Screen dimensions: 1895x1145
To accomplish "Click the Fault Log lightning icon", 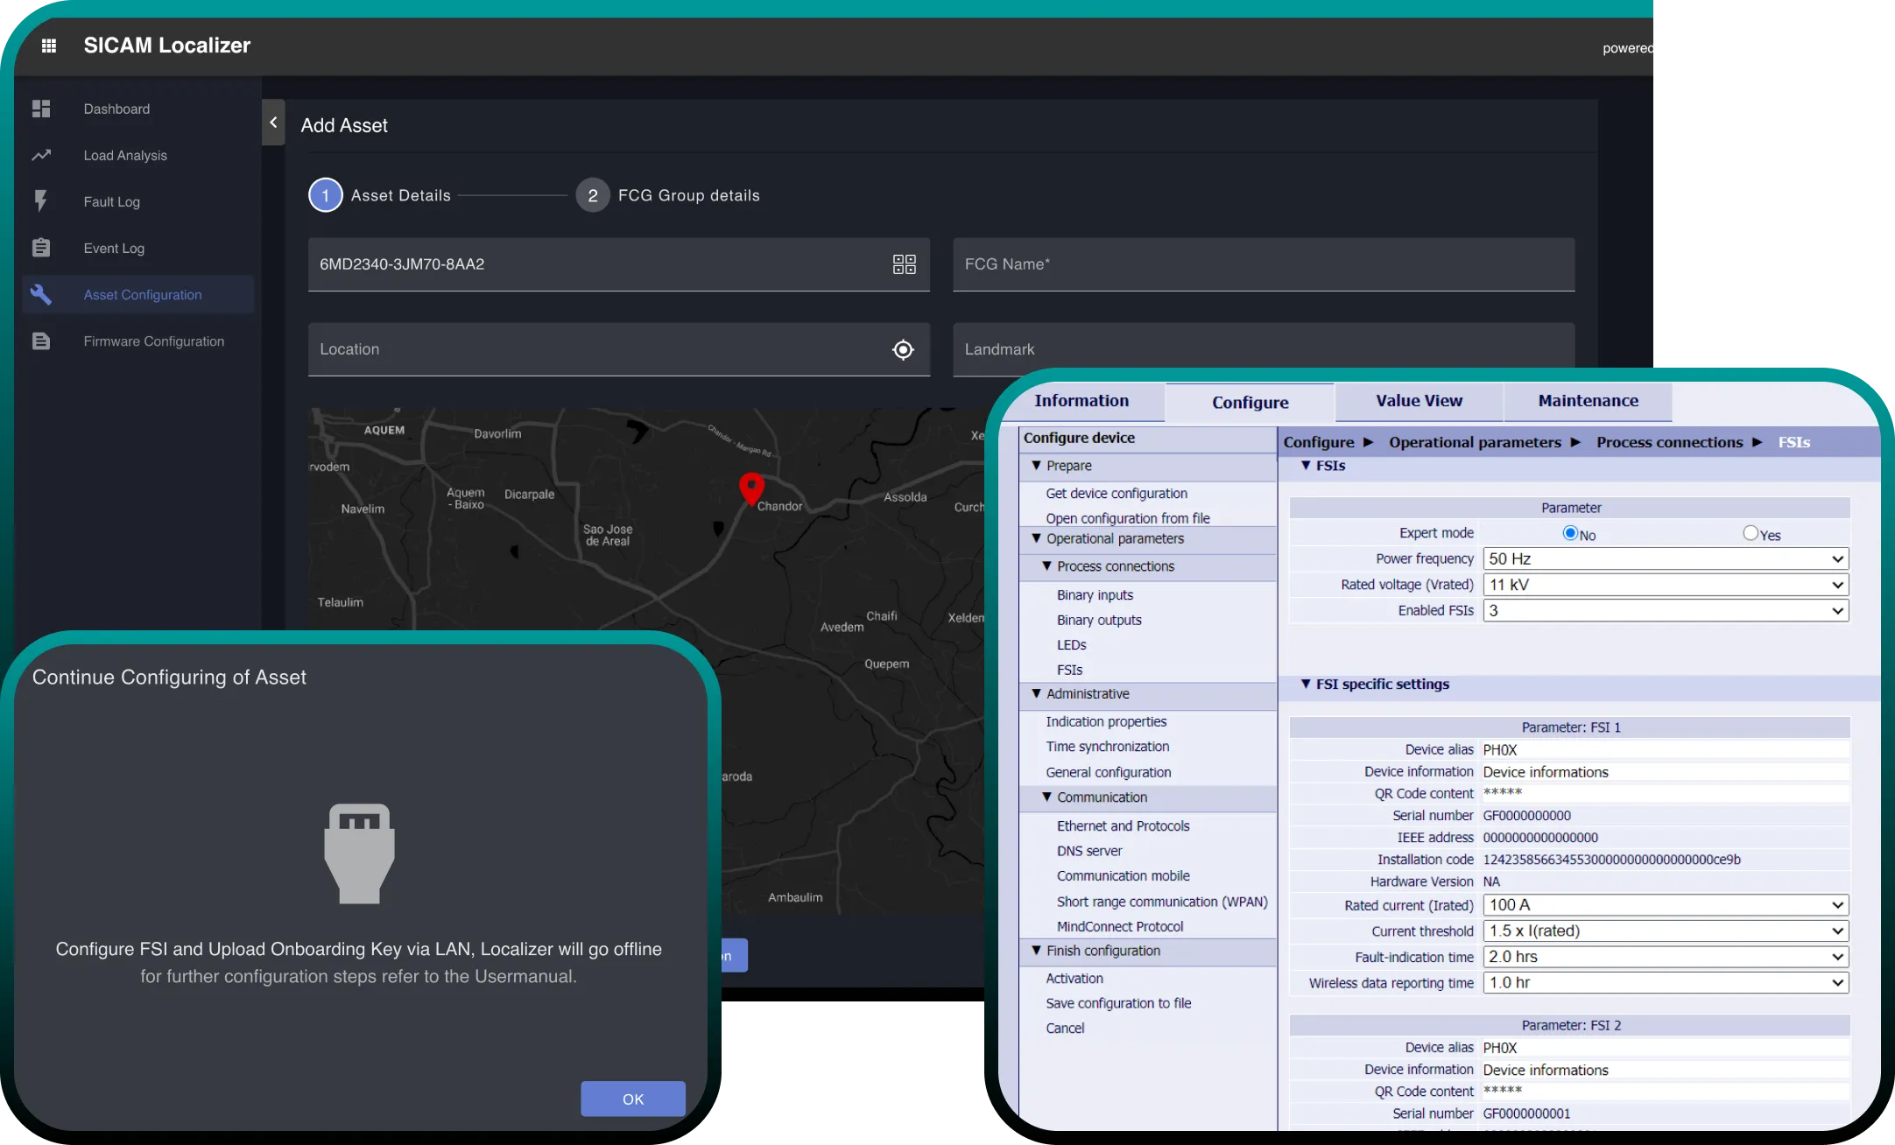I will [x=41, y=201].
